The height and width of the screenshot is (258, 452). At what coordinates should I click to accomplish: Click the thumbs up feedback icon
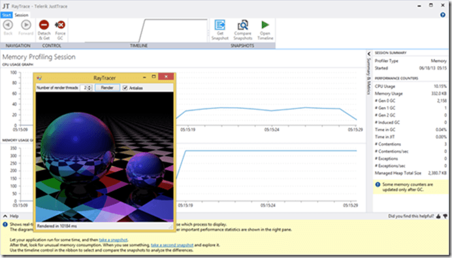click(438, 216)
